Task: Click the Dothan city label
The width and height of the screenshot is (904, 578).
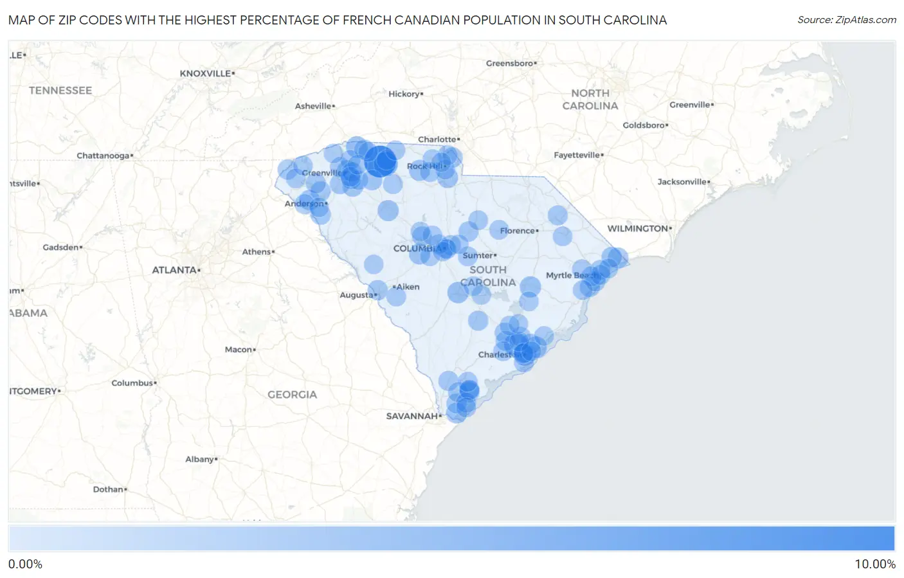Action: pyautogui.click(x=110, y=489)
